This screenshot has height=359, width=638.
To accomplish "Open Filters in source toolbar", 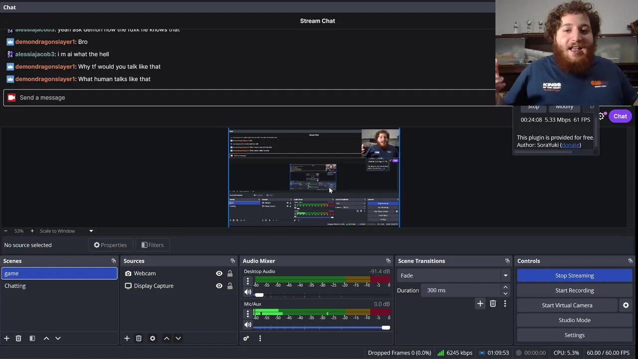I will [152, 245].
